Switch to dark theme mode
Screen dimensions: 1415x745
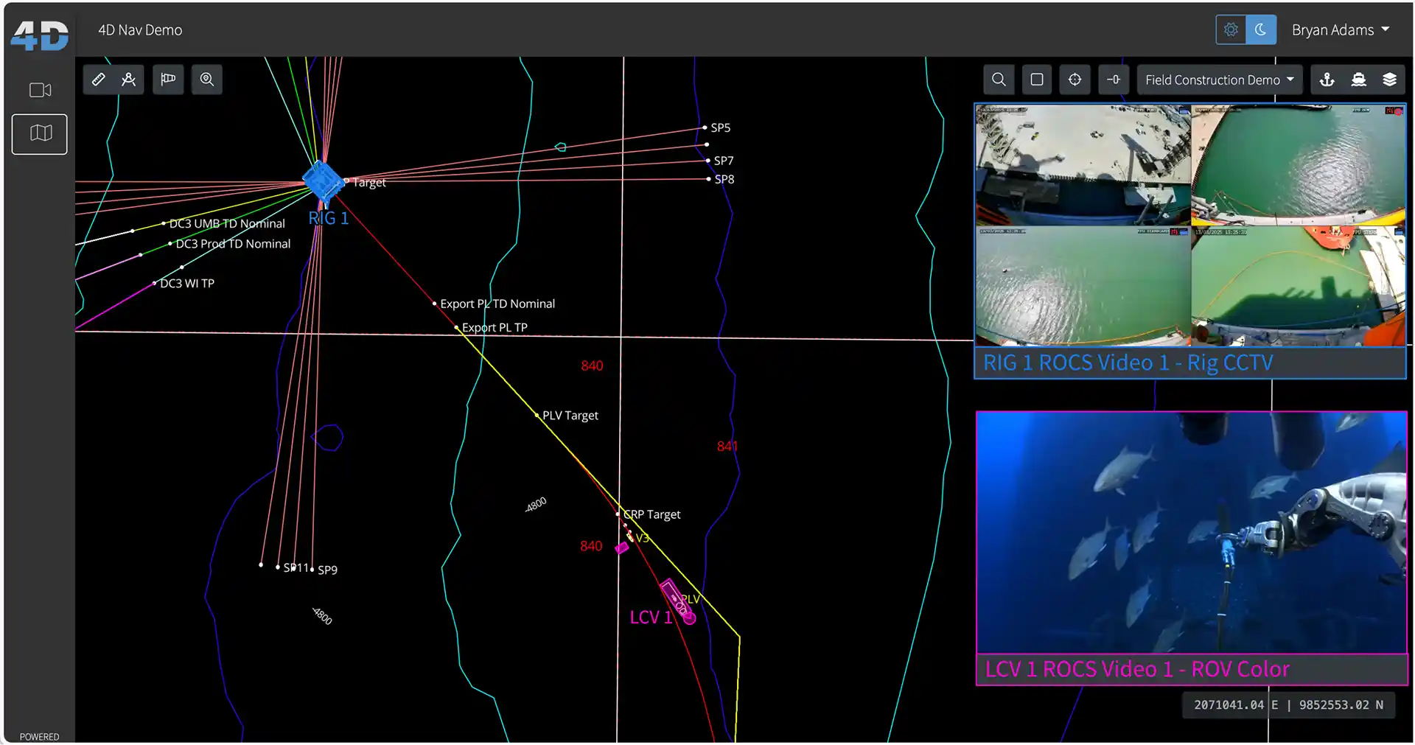click(1261, 30)
